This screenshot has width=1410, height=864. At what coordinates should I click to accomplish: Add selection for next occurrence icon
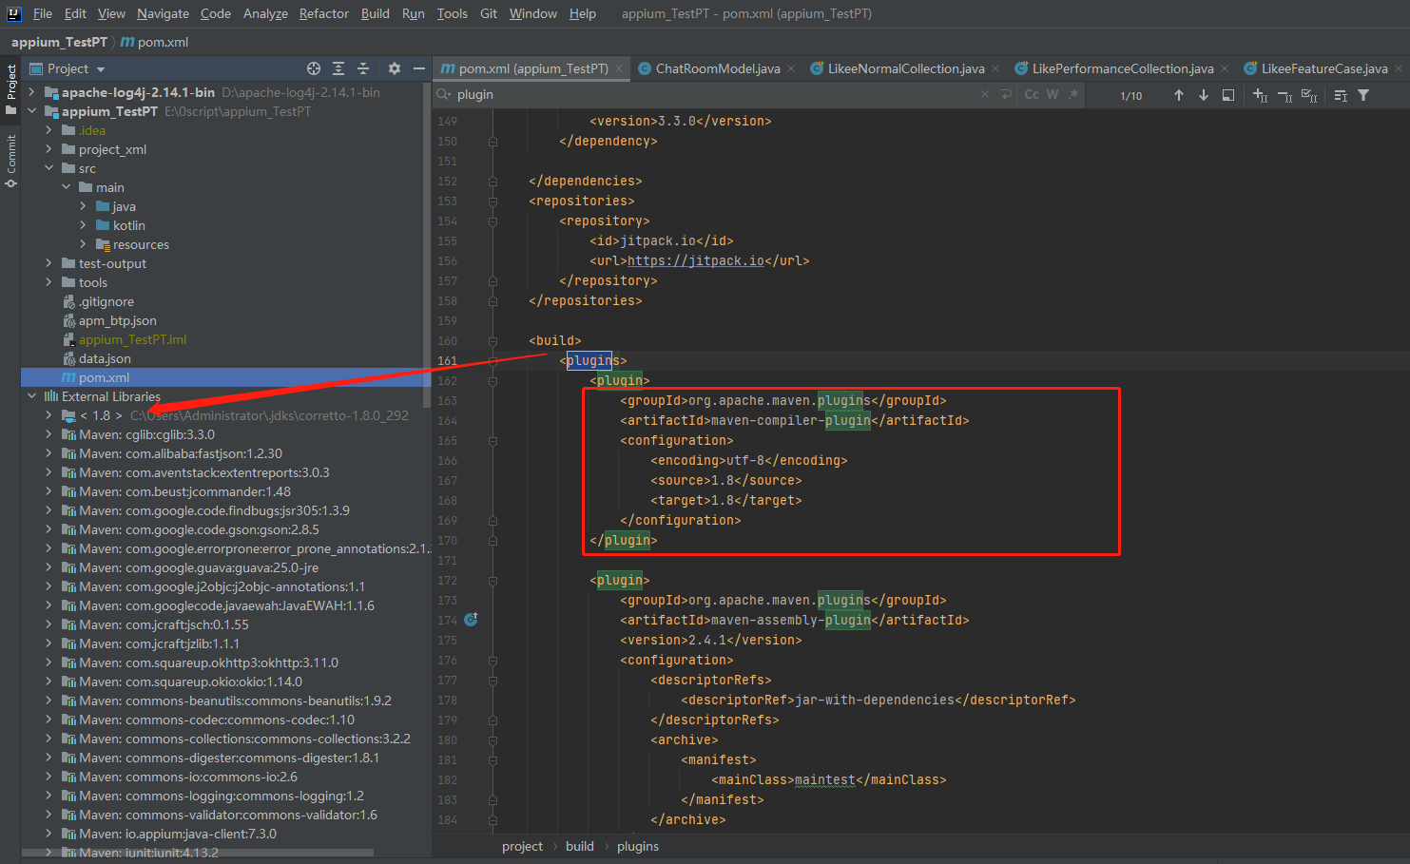point(1260,95)
